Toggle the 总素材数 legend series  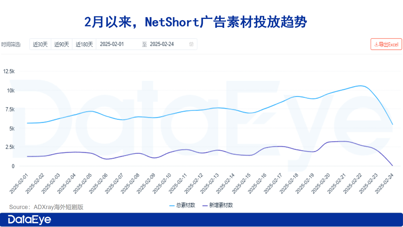coord(182,205)
